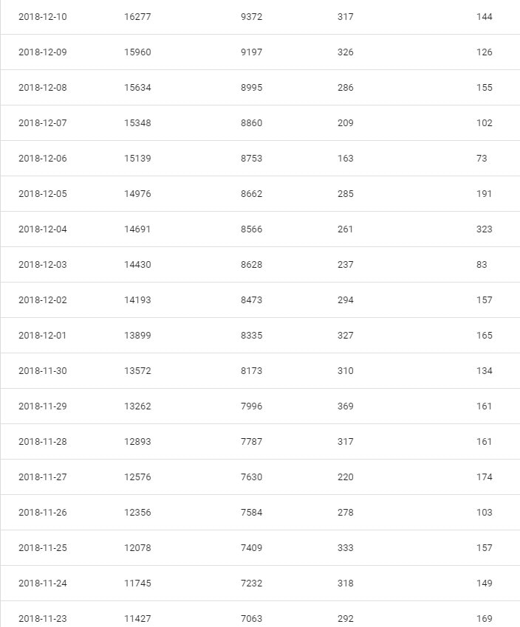The height and width of the screenshot is (627, 520).
Task: Select the 2018-11-27 date entry
Action: click(x=42, y=477)
